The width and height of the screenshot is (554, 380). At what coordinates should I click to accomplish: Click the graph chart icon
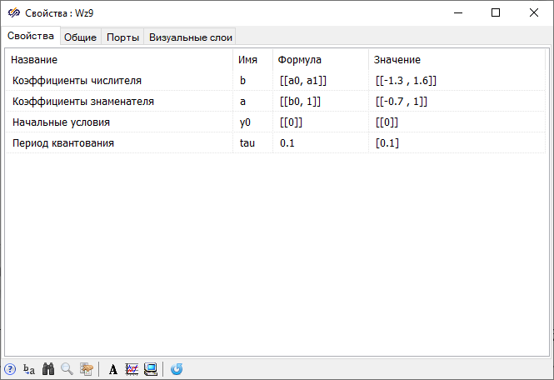pos(132,369)
